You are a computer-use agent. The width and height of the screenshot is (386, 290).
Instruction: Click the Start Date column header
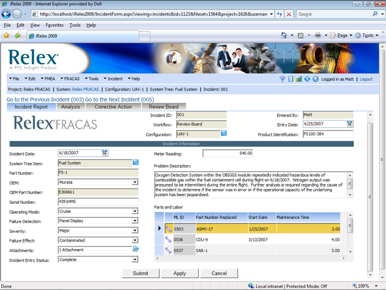(262, 218)
